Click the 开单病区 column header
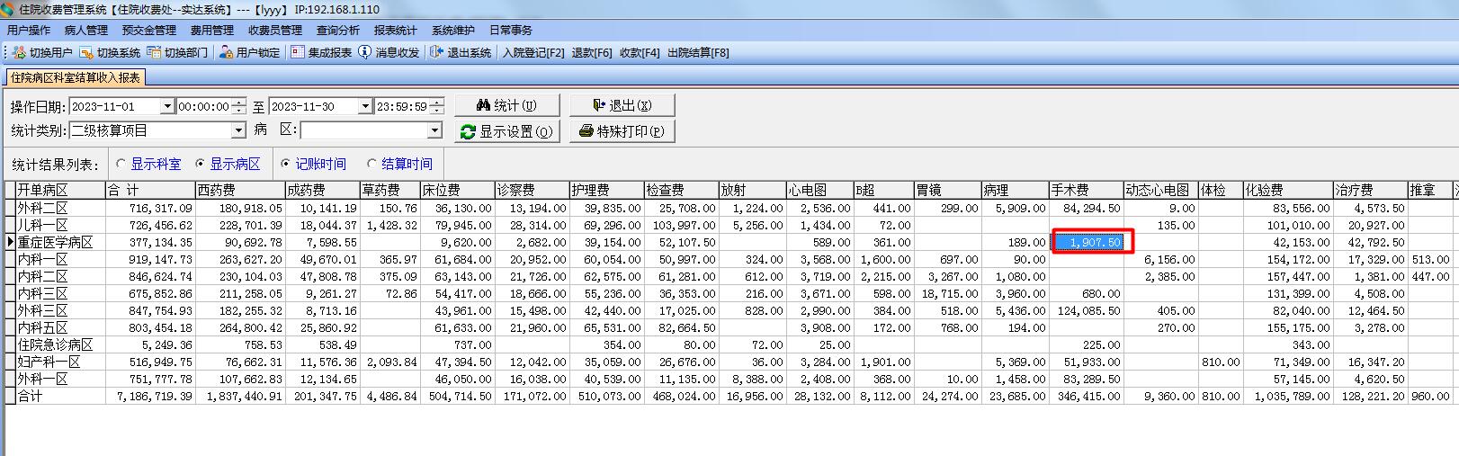 [x=61, y=191]
